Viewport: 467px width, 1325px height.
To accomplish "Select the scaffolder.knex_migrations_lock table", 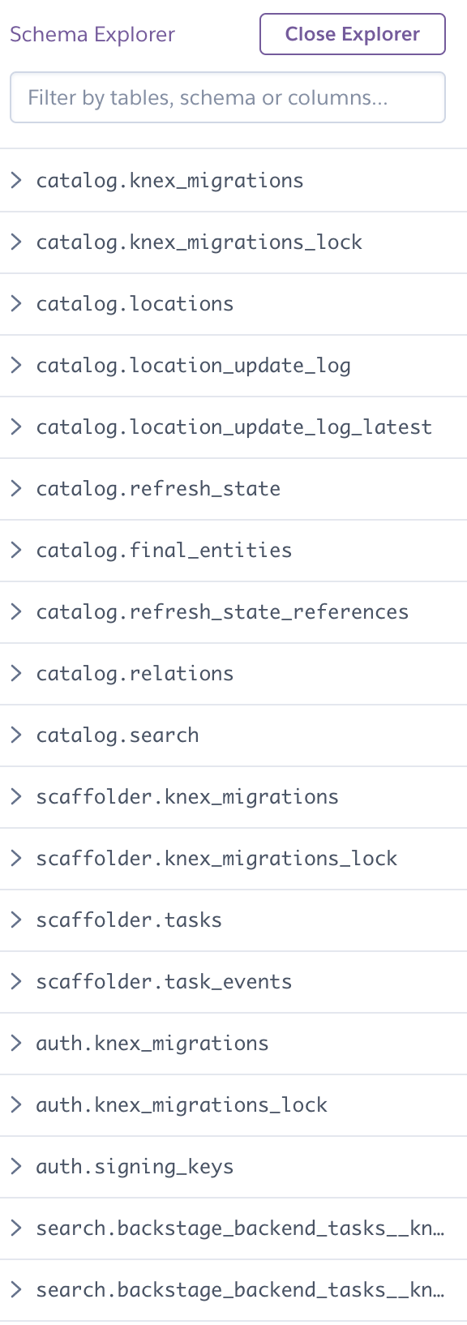I will pos(216,858).
